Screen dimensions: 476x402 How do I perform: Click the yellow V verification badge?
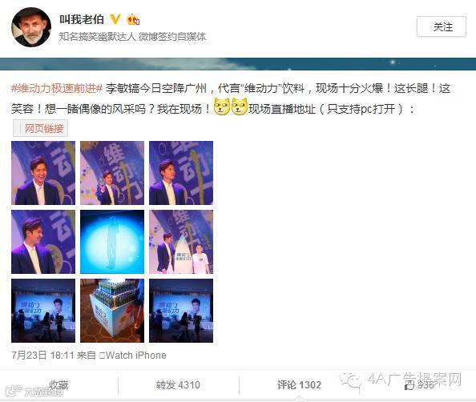pyautogui.click(x=115, y=19)
